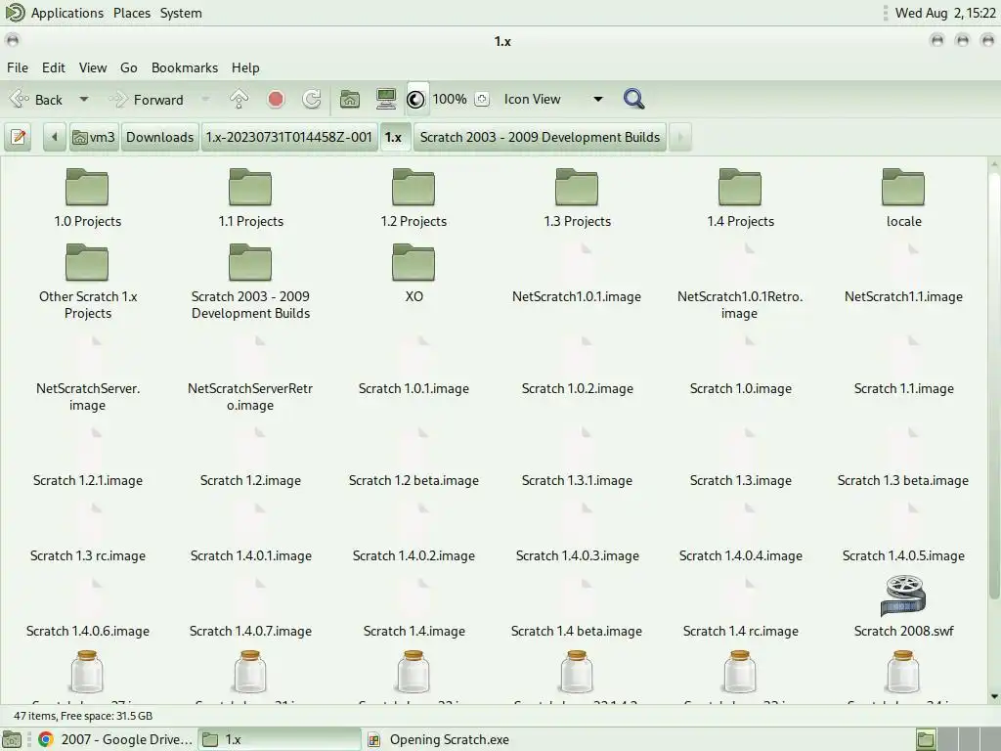Open the Forward history dropdown arrow

pyautogui.click(x=205, y=100)
